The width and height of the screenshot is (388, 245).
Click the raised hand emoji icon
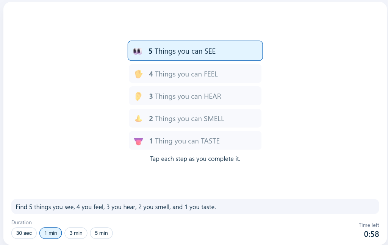click(138, 74)
